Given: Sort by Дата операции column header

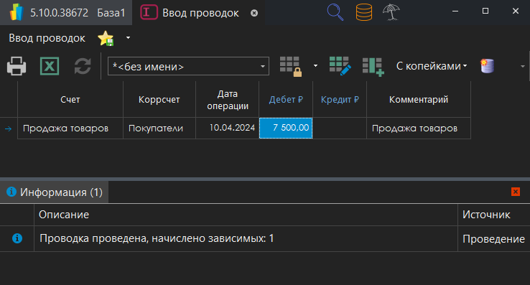Looking at the screenshot, I should point(228,99).
